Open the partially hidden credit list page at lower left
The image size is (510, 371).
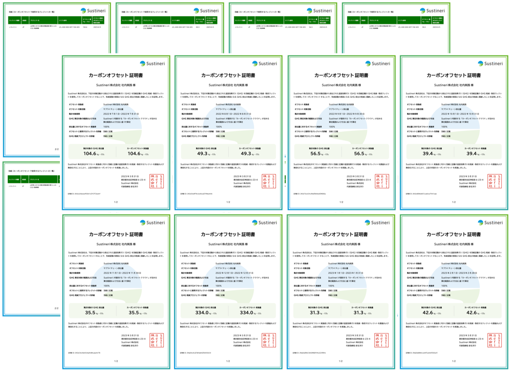pyautogui.click(x=32, y=239)
